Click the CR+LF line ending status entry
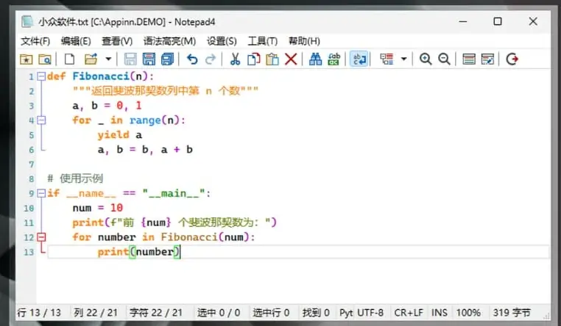The image size is (561, 326). [x=409, y=313]
